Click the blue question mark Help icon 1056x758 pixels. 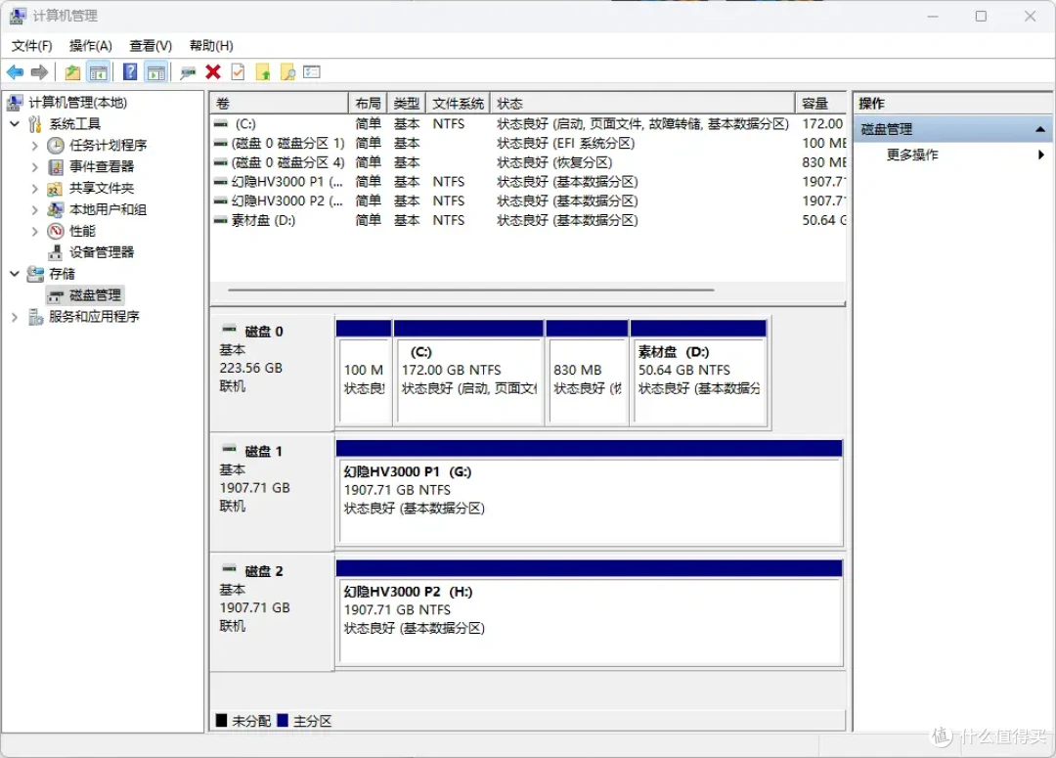(x=129, y=72)
